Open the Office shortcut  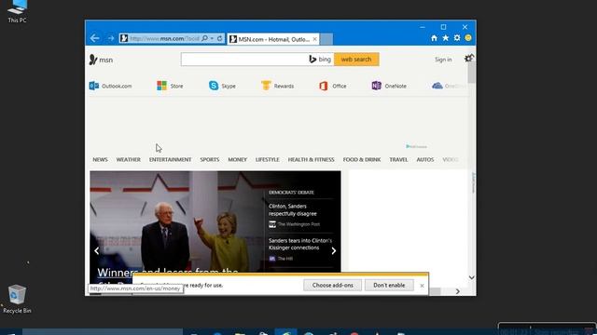[x=333, y=87]
